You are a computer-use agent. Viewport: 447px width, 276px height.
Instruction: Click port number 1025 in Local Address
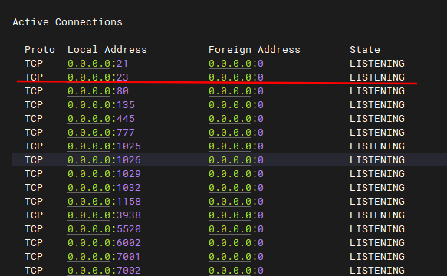tap(129, 146)
